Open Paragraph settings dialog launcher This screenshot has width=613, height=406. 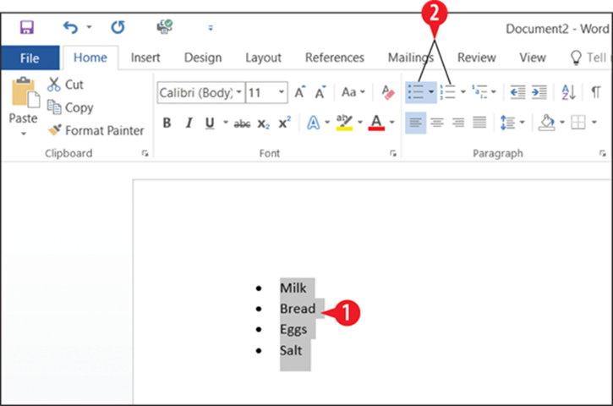coord(603,154)
